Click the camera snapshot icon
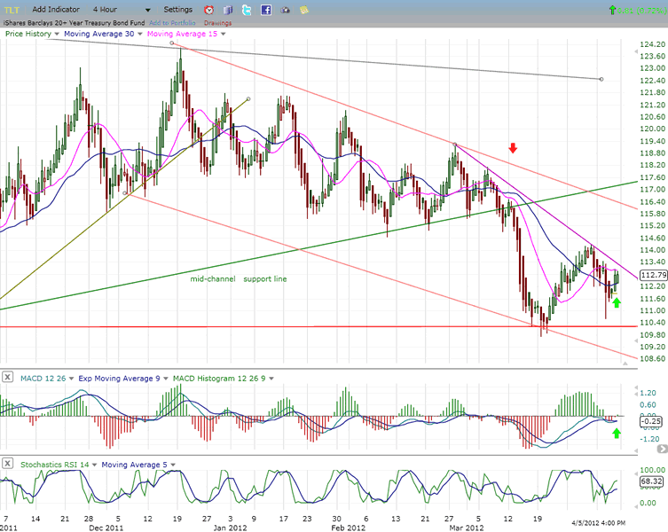The image size is (668, 532). [286, 10]
